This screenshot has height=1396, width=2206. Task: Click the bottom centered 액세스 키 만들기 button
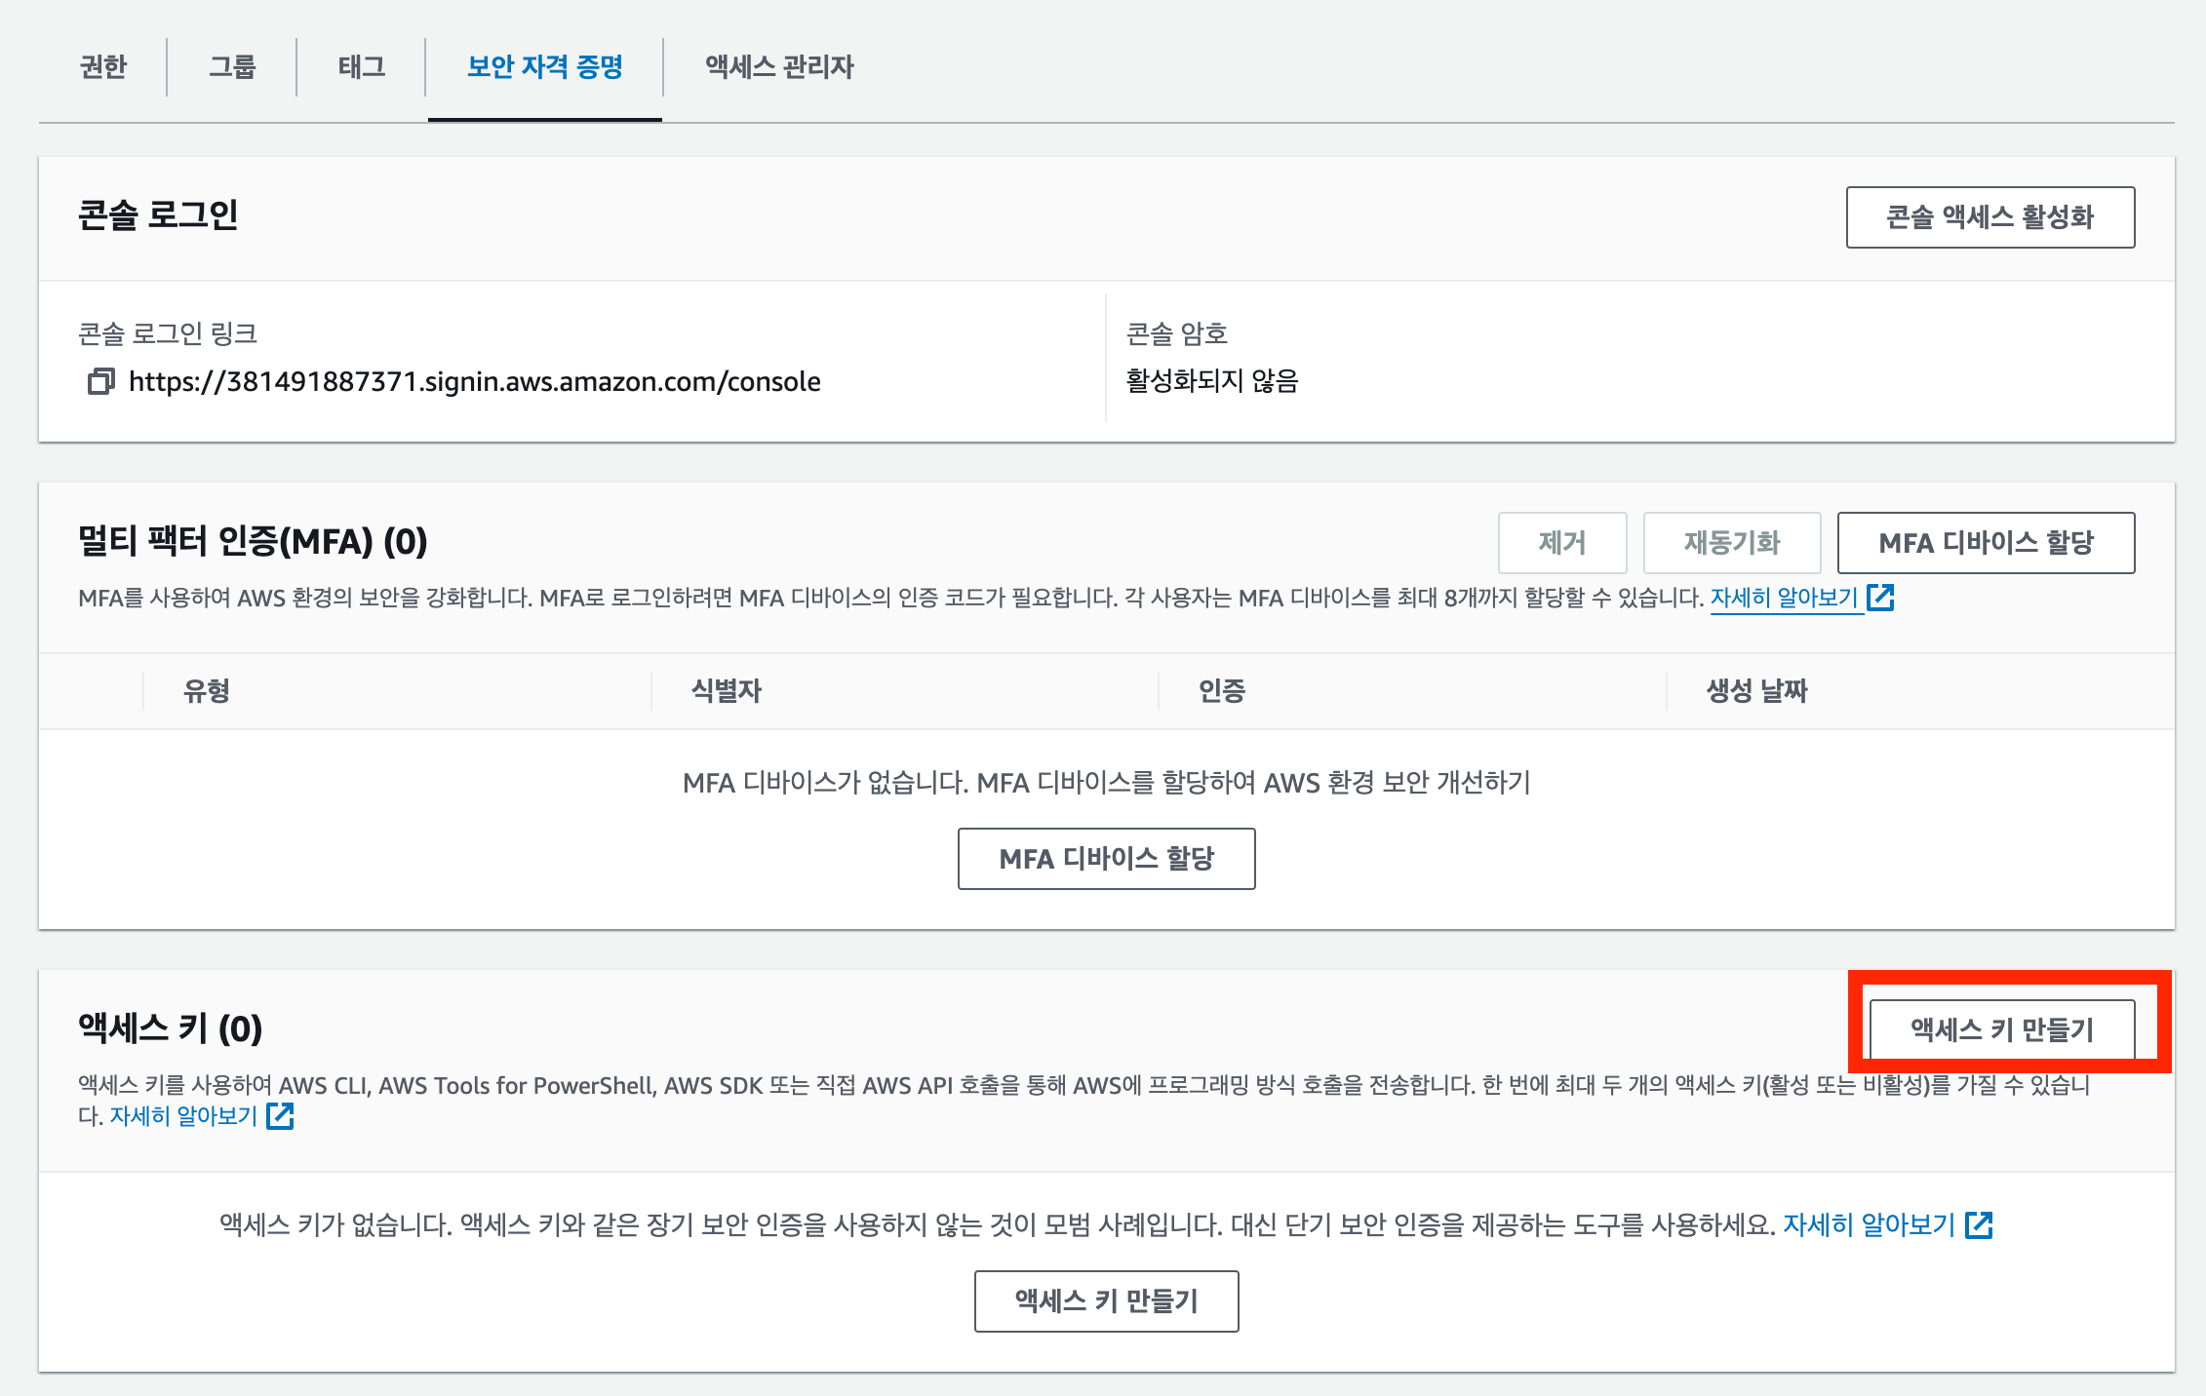click(1106, 1301)
